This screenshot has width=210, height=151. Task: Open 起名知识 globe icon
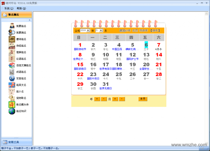12,111
